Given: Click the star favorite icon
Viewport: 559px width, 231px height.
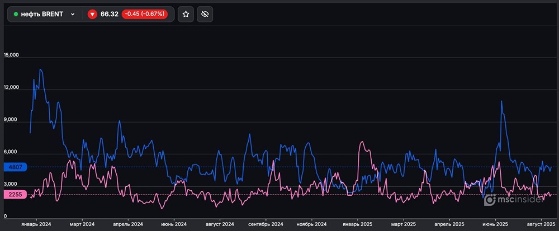Looking at the screenshot, I should [186, 14].
